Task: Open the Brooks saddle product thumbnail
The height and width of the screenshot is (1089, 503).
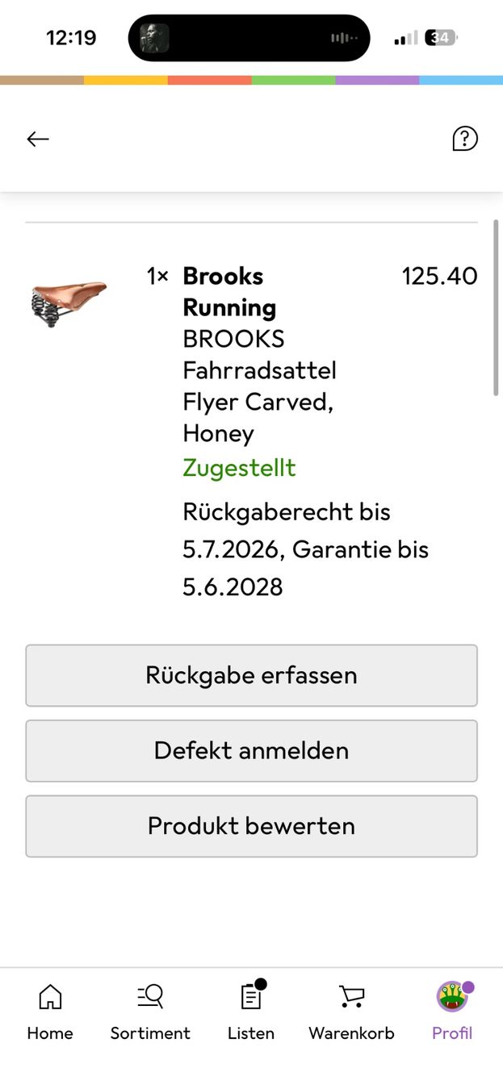Action: click(x=69, y=302)
